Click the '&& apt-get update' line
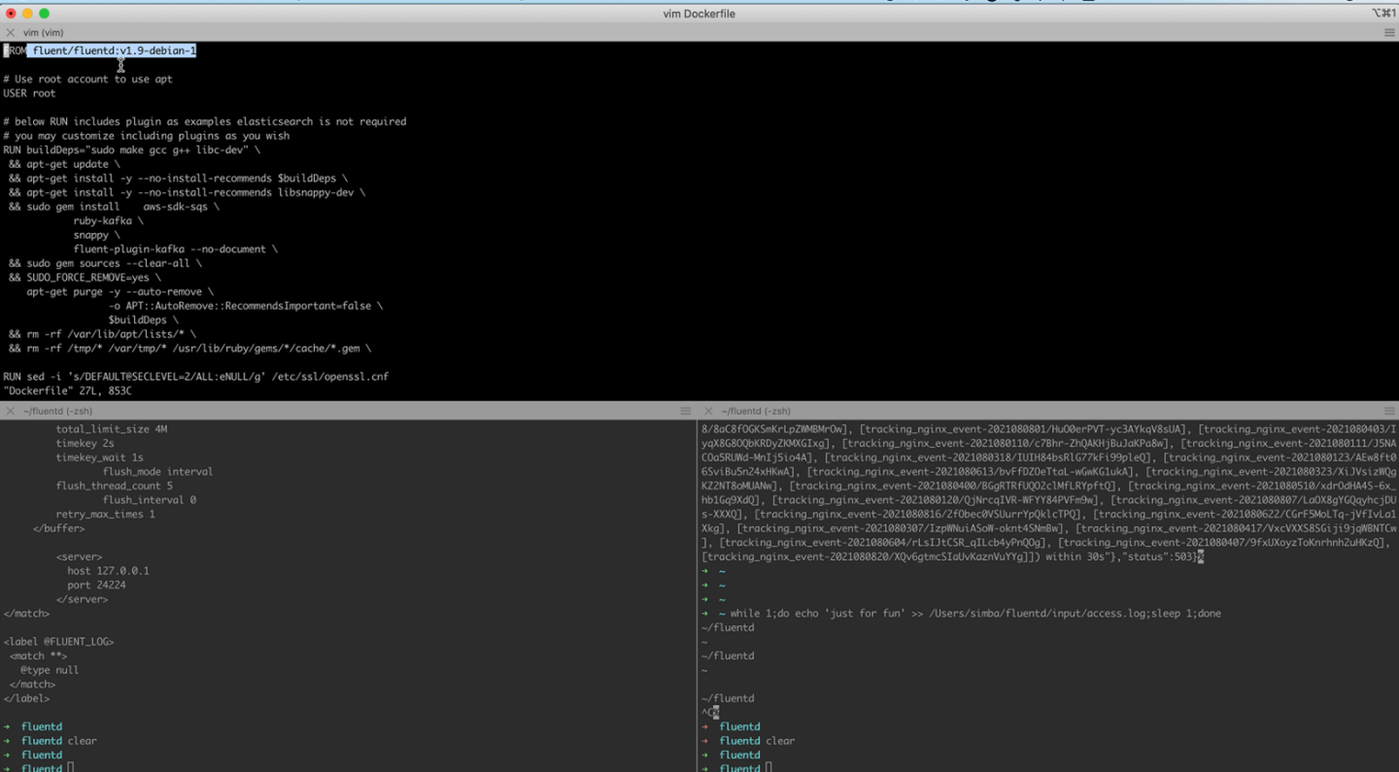This screenshot has width=1399, height=772. [x=64, y=164]
